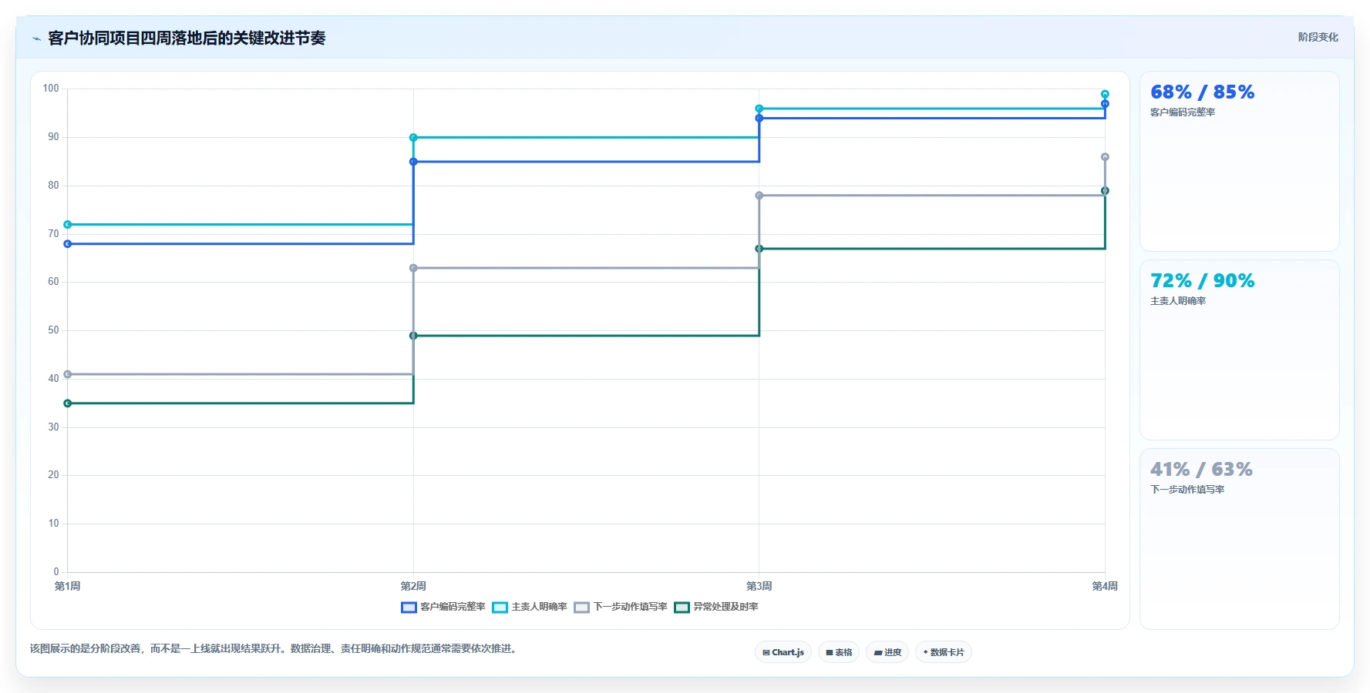Click the footnote starting 该图展示的是分阶段改善
This screenshot has width=1370, height=693.
pos(275,648)
